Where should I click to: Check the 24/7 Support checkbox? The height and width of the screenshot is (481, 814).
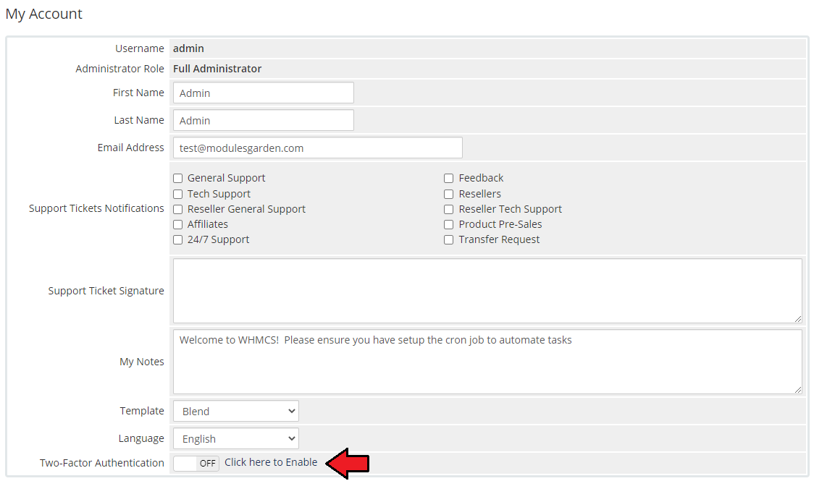coord(178,239)
